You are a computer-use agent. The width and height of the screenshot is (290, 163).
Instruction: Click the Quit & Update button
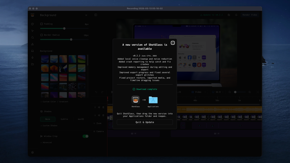(145, 122)
